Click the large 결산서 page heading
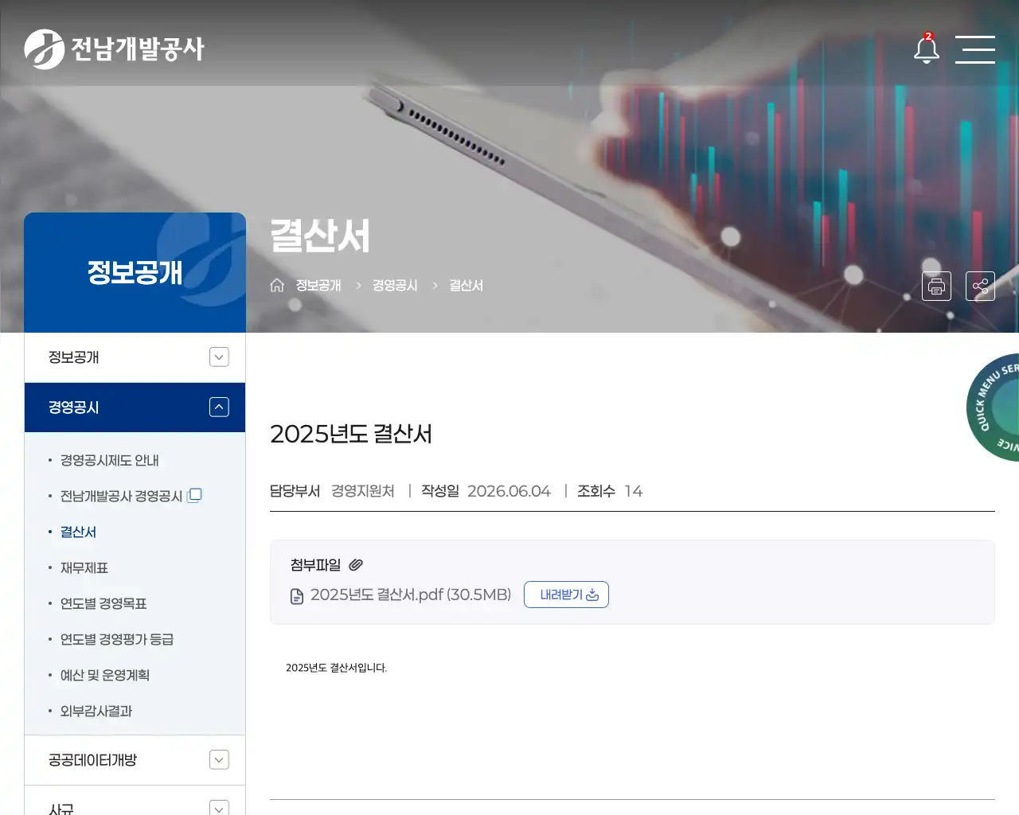 point(320,236)
